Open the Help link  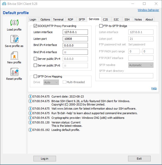pyautogui.click(x=154, y=88)
